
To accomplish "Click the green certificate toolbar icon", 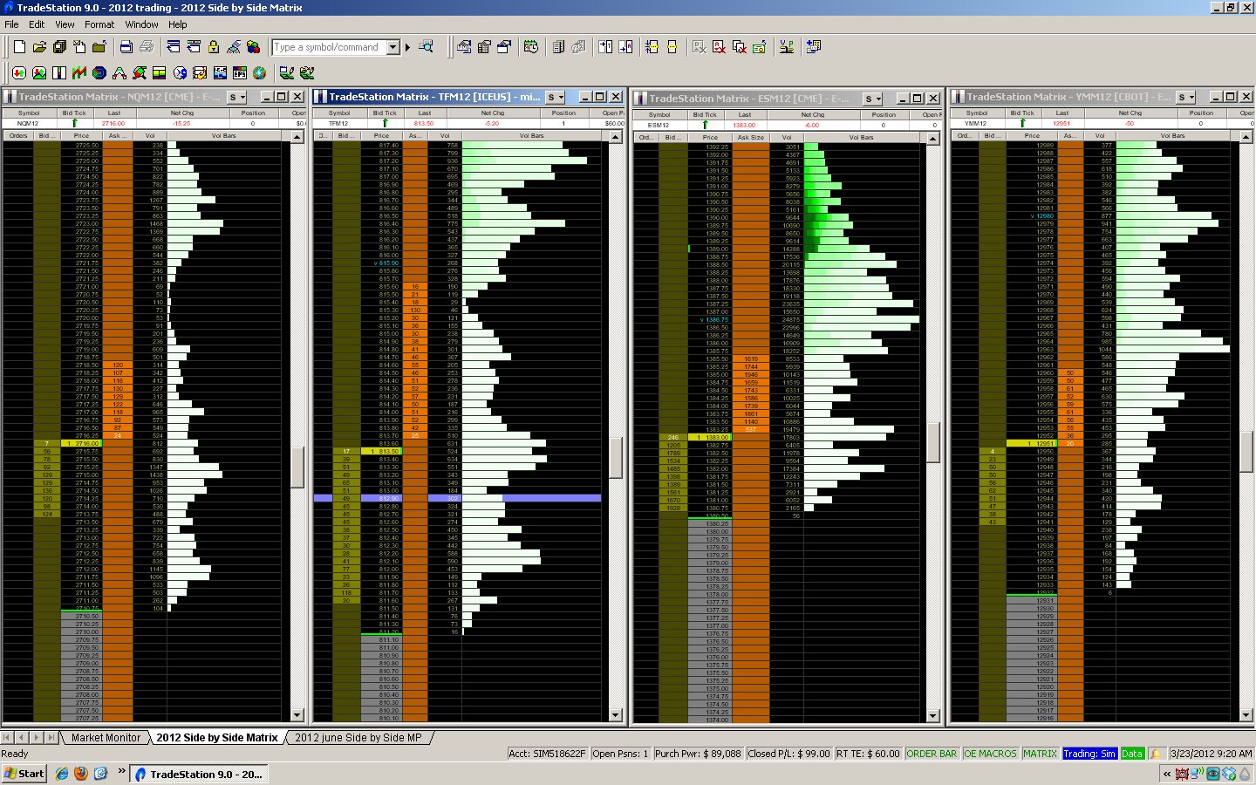I will tap(759, 47).
